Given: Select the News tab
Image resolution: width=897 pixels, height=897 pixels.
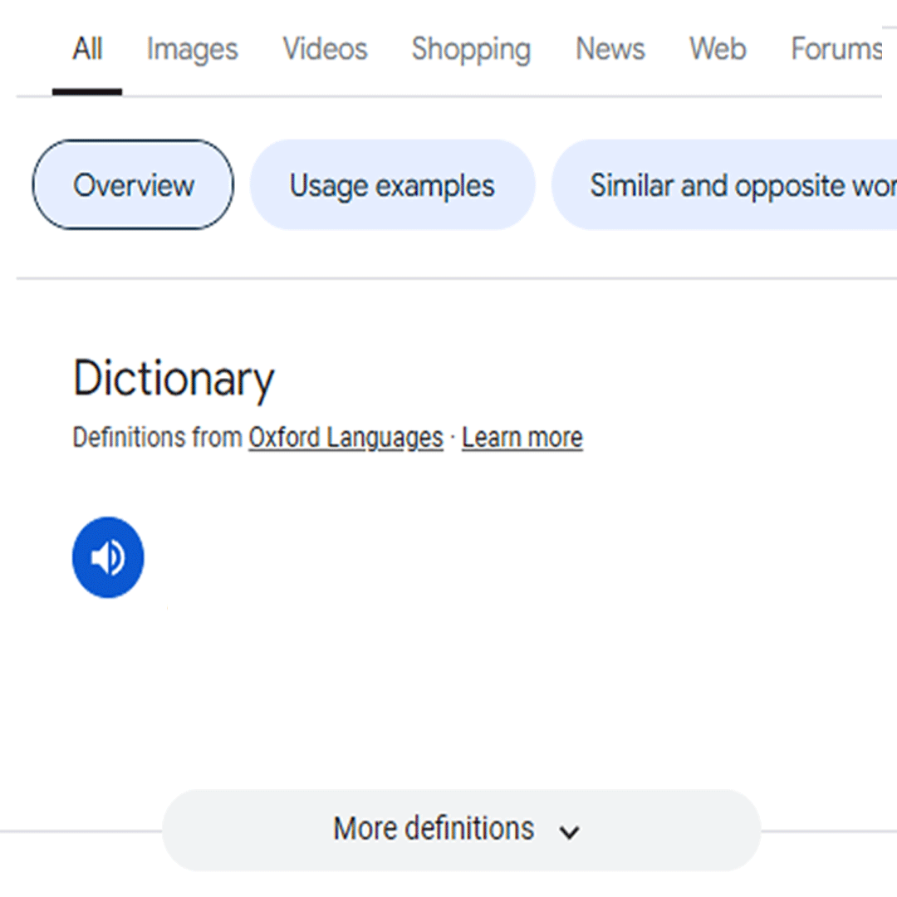Looking at the screenshot, I should click(610, 50).
